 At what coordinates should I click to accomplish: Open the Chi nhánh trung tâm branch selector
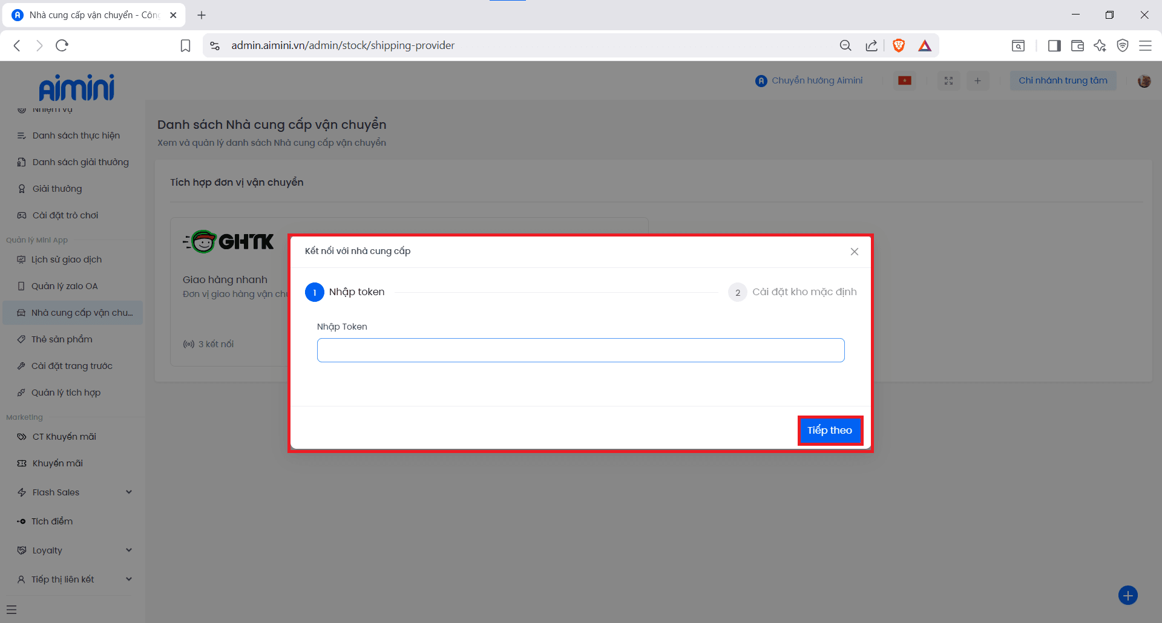pyautogui.click(x=1063, y=80)
